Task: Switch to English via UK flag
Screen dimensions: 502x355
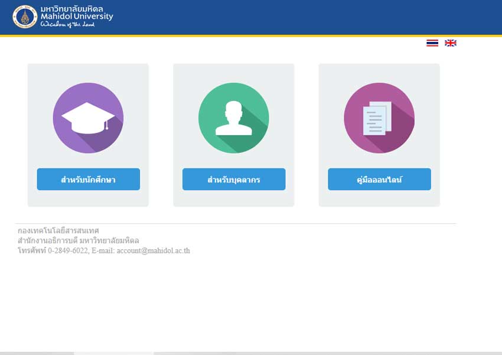Action: point(451,43)
